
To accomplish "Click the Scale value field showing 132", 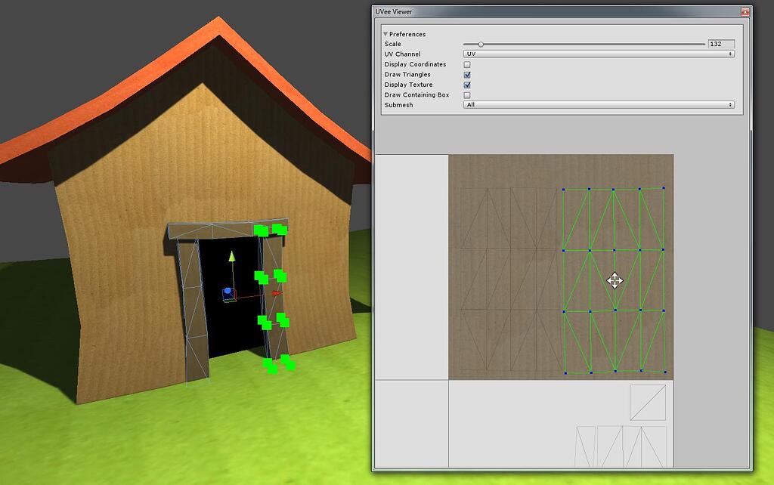I will tap(720, 44).
